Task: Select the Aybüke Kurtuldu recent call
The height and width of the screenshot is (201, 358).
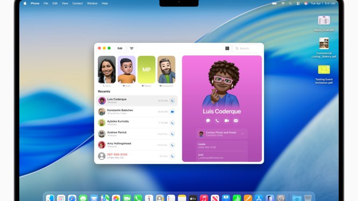Action: point(137,123)
